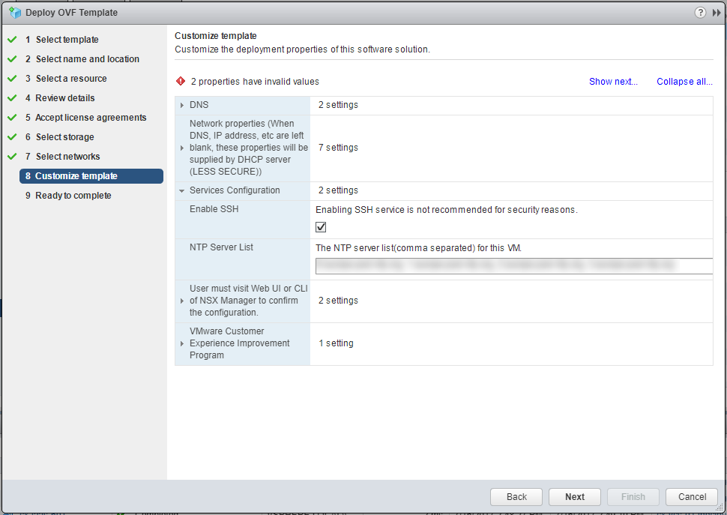
Task: Uncheck the Enable SSH checkbox
Action: pos(322,227)
